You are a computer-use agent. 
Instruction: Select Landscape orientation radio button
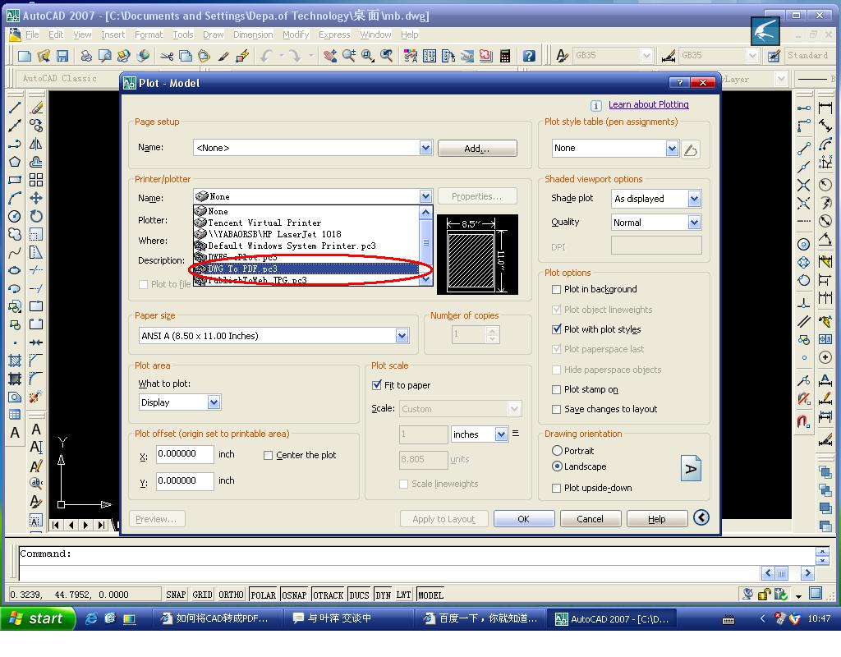coord(557,466)
